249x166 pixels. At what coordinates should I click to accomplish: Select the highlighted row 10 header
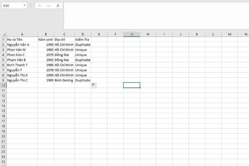click(x=3, y=85)
